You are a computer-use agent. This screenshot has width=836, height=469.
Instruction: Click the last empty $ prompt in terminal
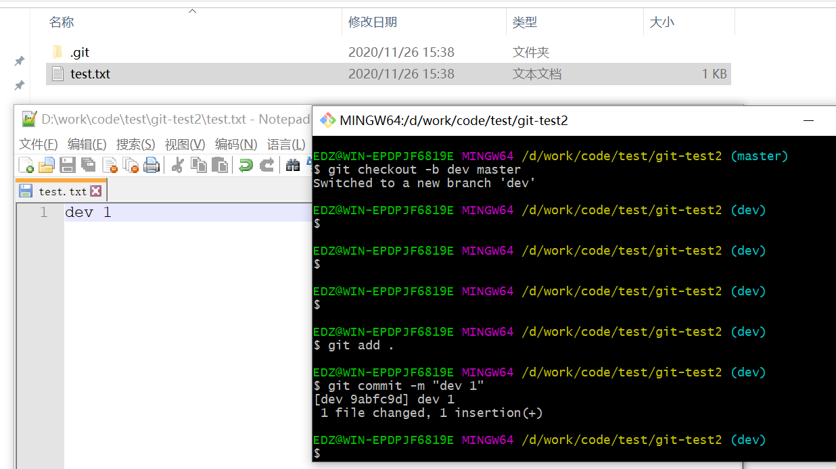pos(317,453)
